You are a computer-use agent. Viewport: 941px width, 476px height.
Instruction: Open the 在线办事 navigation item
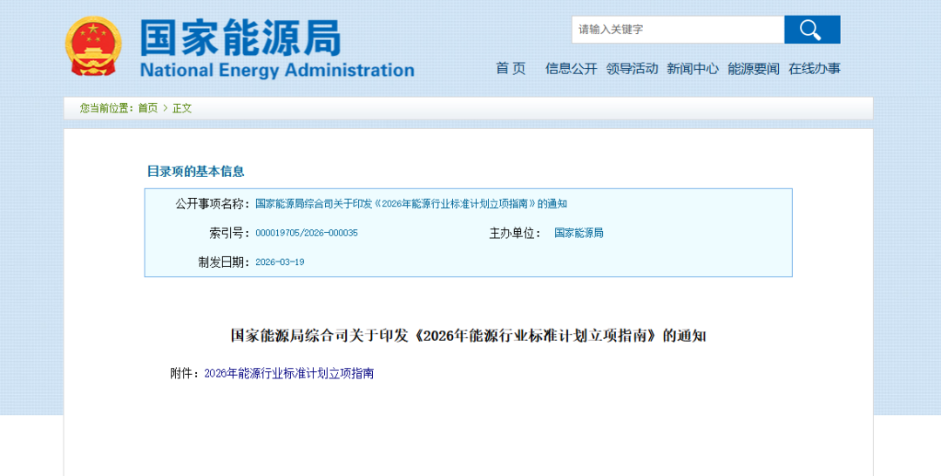pos(815,68)
